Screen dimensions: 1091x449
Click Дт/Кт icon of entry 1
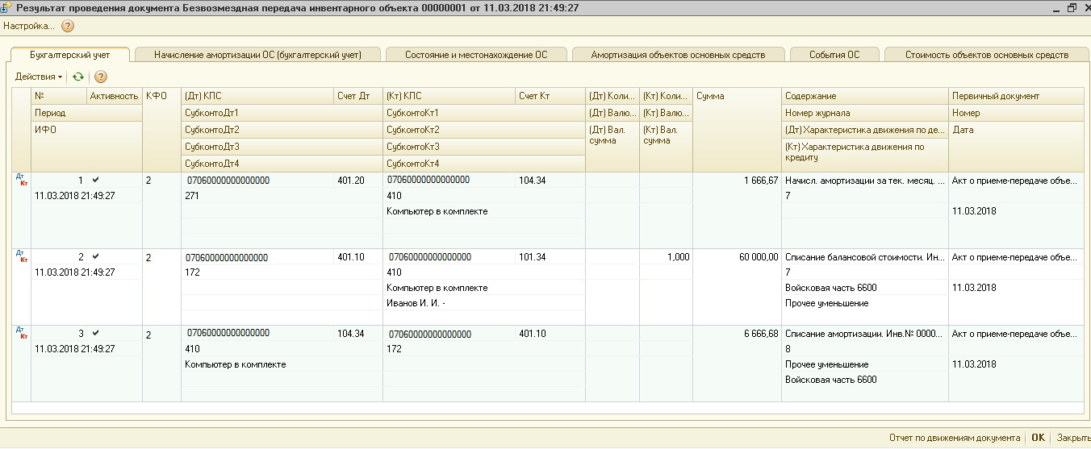tap(21, 181)
